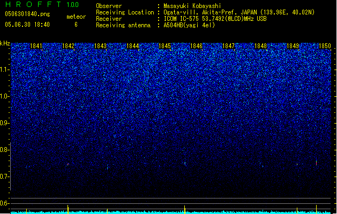Click the 0.9 kHz axis label
337x214 pixels.
(x=5, y=123)
